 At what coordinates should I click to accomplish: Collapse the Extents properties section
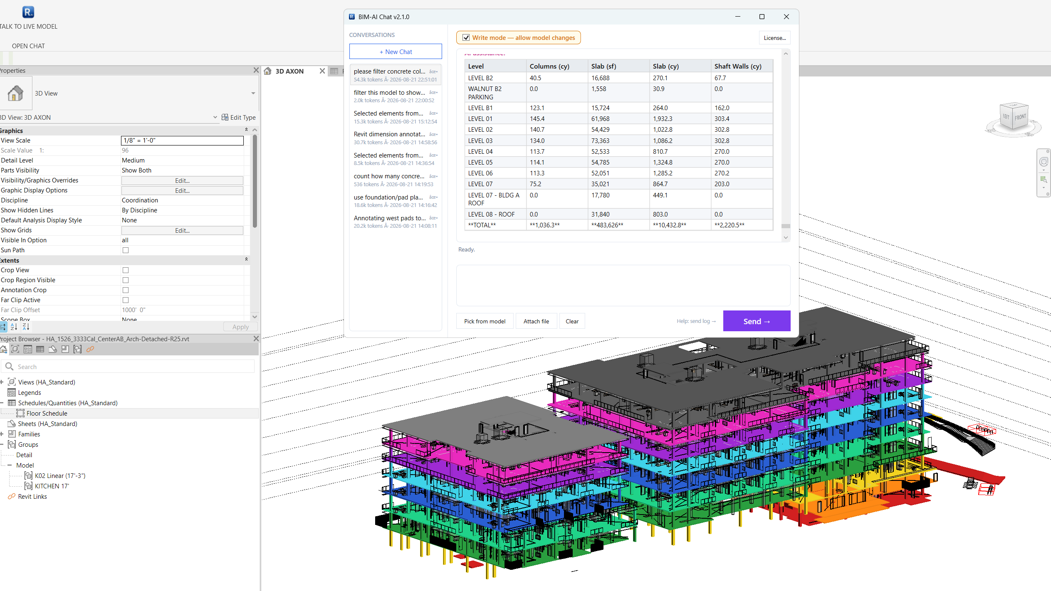246,260
